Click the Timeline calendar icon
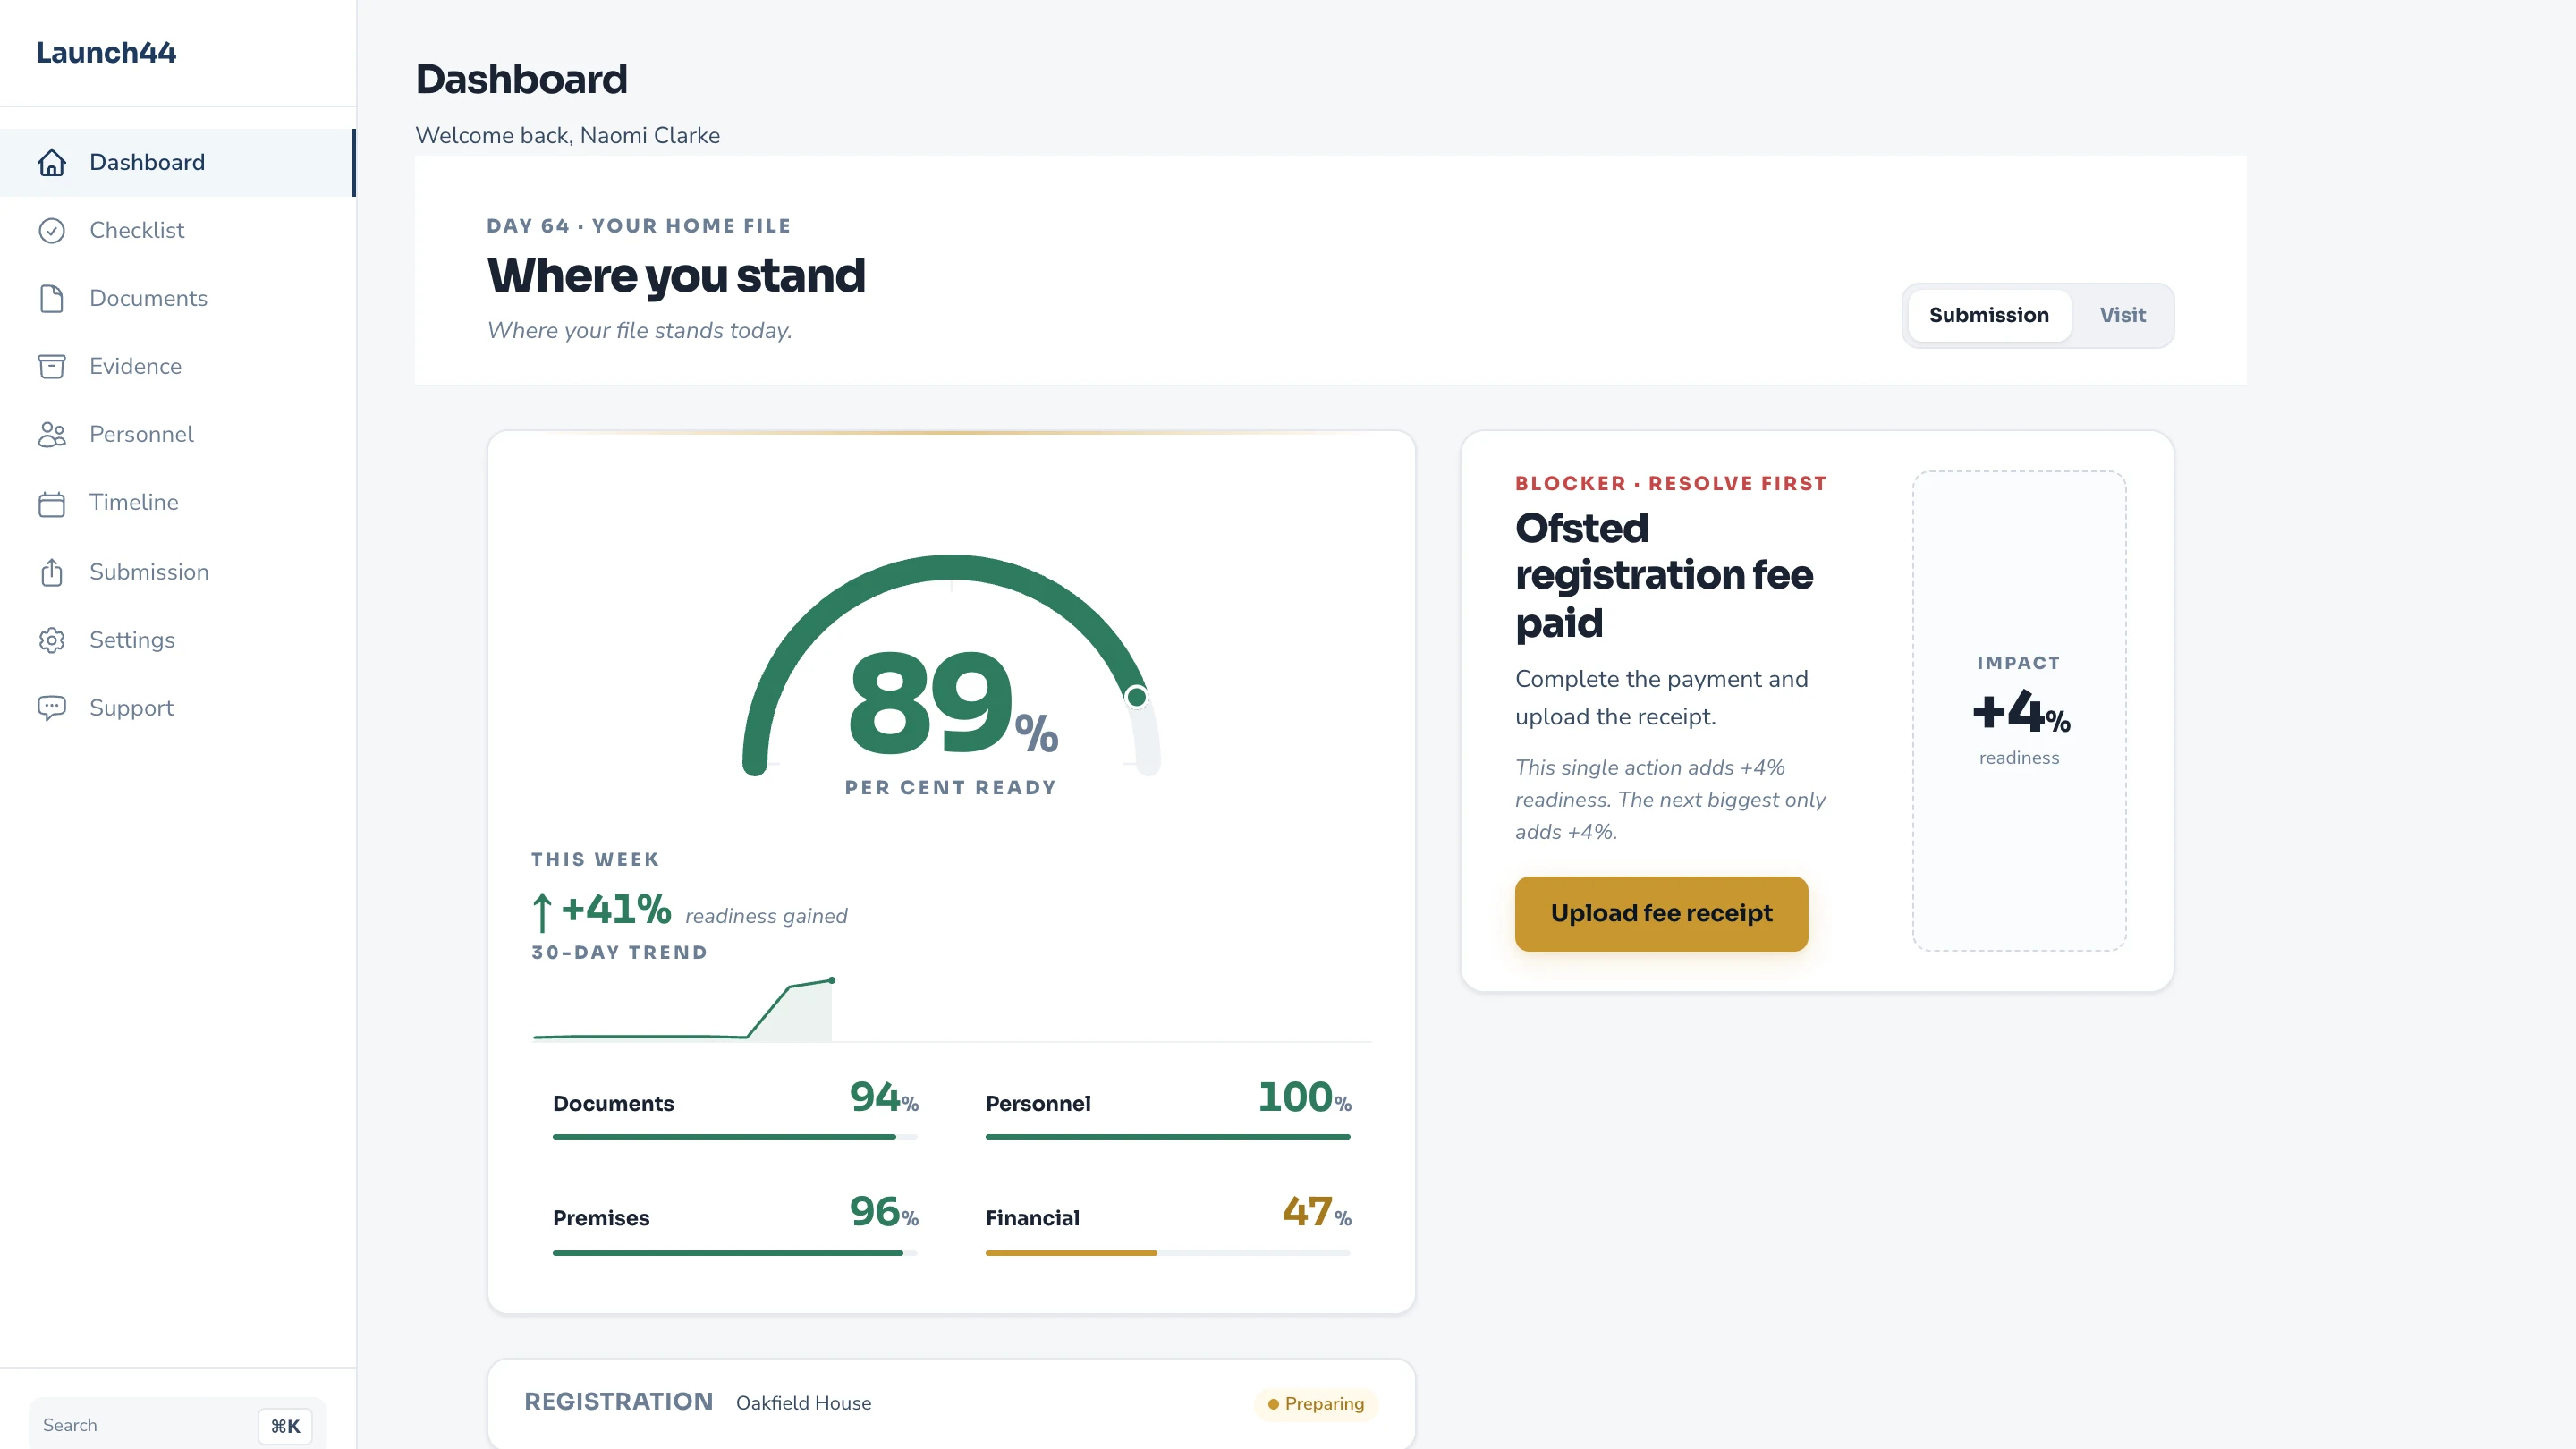2576x1449 pixels. pyautogui.click(x=52, y=503)
